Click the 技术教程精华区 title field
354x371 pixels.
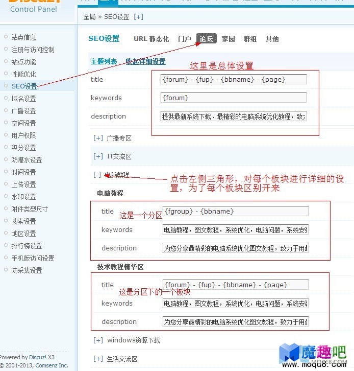pos(236,285)
